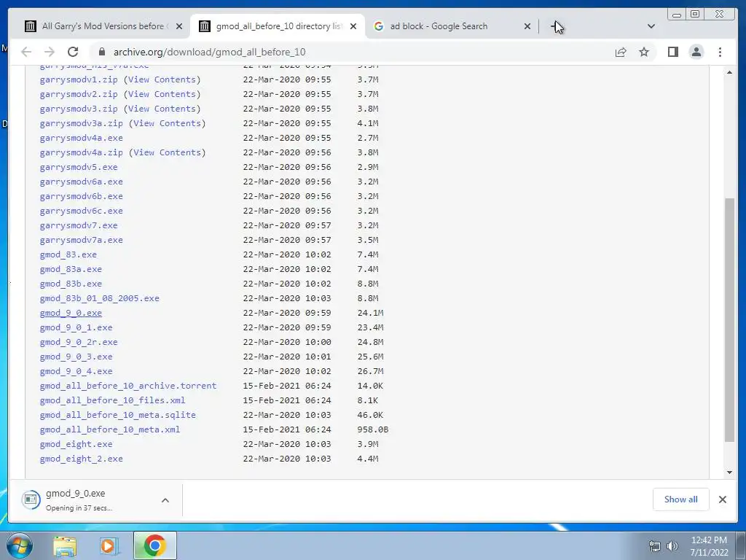Open Windows Explorer from taskbar
Screen dimensions: 746x560
(x=65, y=545)
